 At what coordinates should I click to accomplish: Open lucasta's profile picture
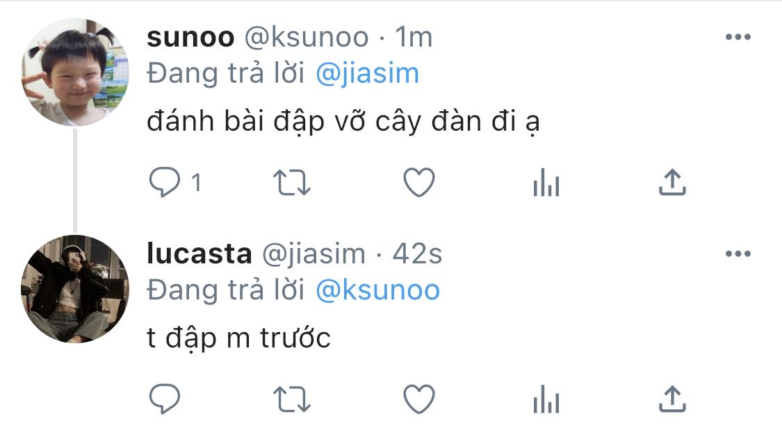[75, 289]
